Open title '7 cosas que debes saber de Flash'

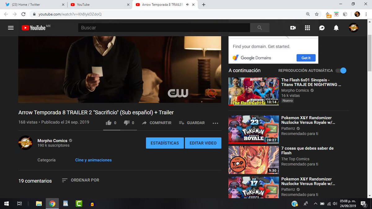click(x=307, y=150)
